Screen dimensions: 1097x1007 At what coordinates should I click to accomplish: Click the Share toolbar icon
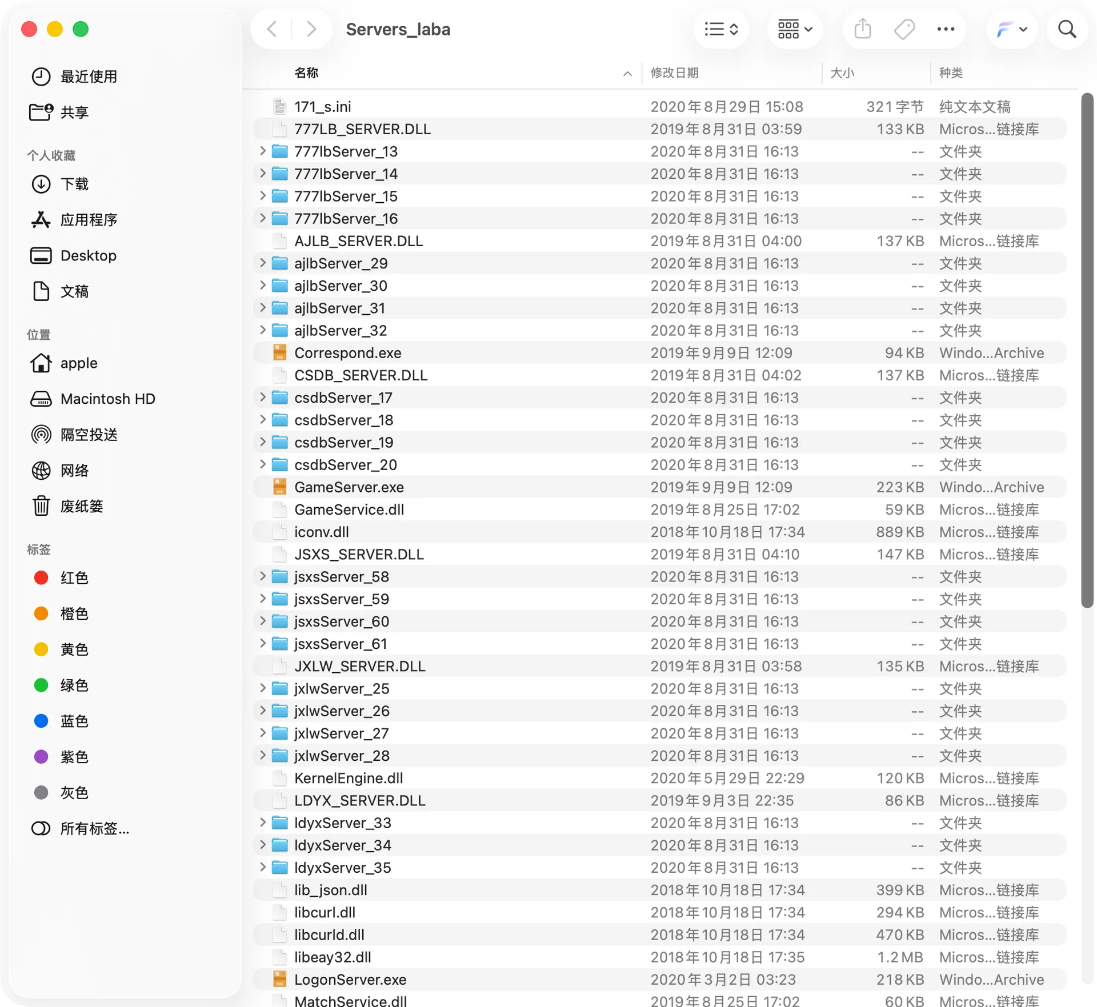coord(863,29)
